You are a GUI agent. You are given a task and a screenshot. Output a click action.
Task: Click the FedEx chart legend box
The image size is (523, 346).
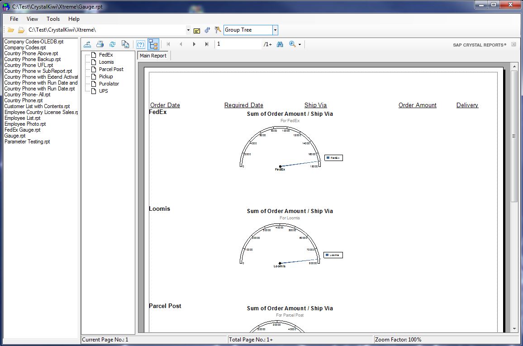click(333, 158)
